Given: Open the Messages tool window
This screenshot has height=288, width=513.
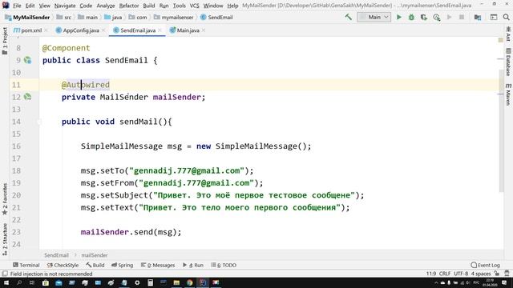Looking at the screenshot, I should pyautogui.click(x=158, y=265).
